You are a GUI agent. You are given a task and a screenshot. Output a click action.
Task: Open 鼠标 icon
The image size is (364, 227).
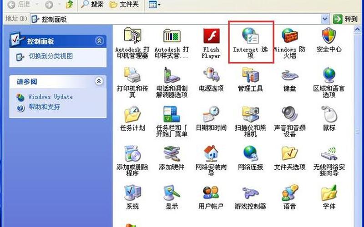point(329,114)
